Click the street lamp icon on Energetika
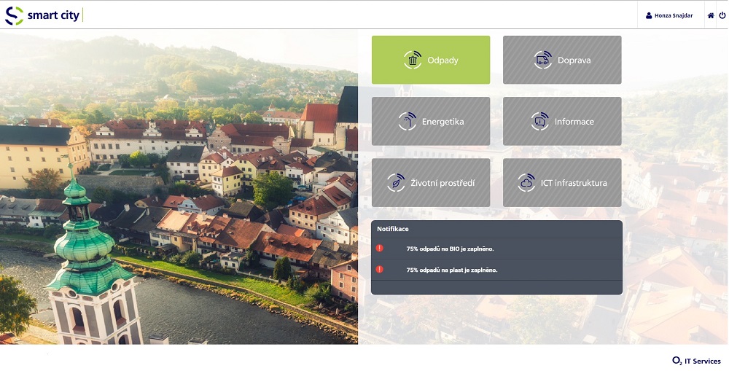 pos(408,121)
